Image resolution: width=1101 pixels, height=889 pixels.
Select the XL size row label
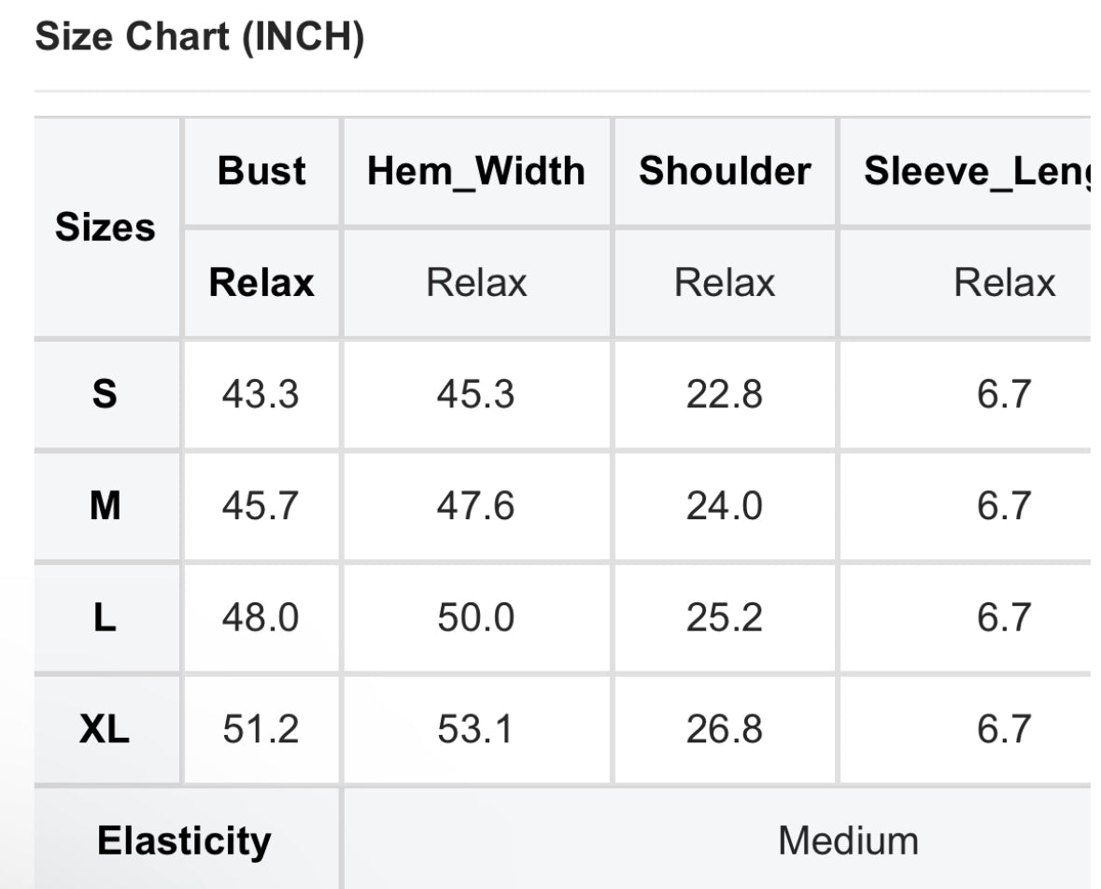[105, 729]
